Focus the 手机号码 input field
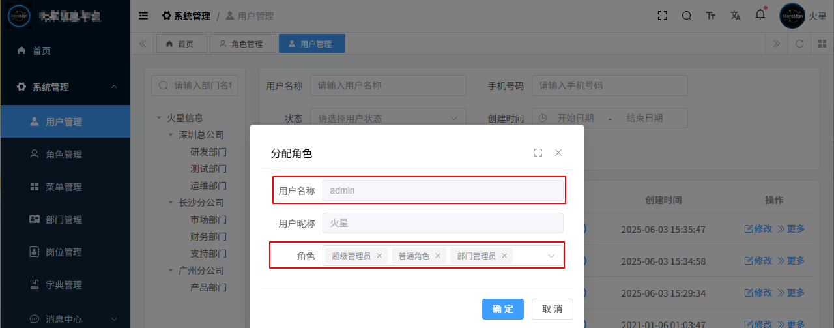Image resolution: width=834 pixels, height=328 pixels. pos(610,85)
